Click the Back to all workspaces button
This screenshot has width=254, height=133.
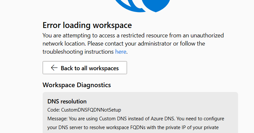click(x=85, y=68)
